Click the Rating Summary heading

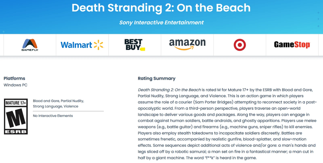click(x=156, y=78)
